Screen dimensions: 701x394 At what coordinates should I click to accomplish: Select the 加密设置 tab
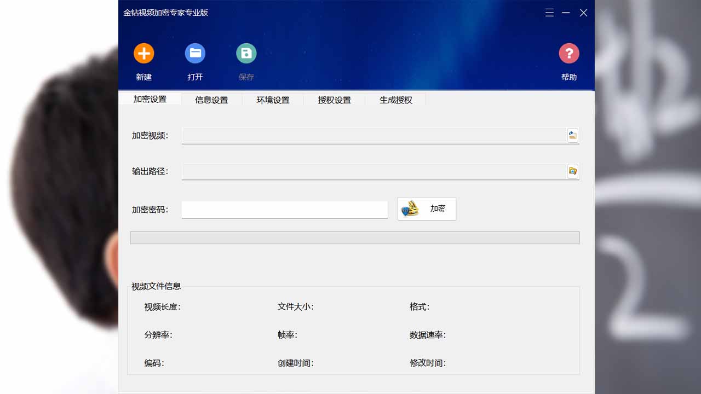pyautogui.click(x=150, y=100)
